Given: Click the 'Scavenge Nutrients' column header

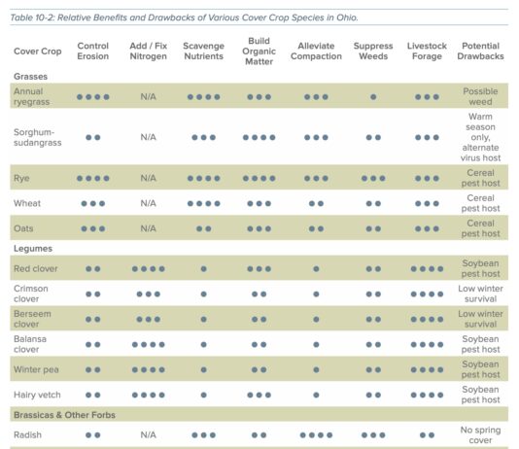Looking at the screenshot, I should [x=203, y=51].
